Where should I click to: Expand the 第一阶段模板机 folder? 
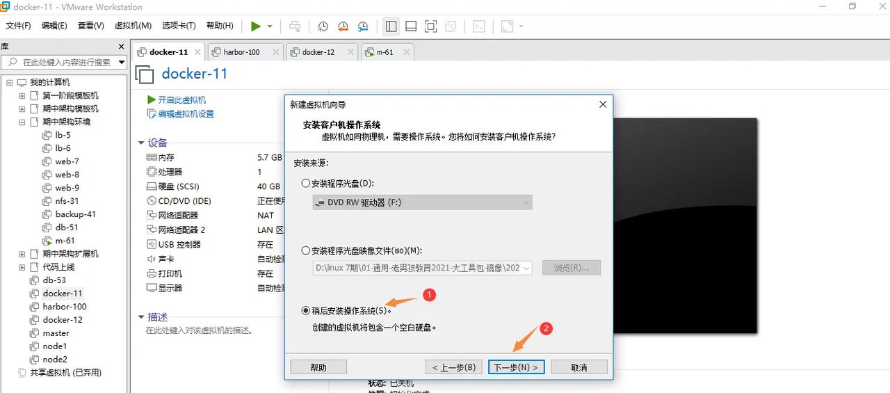[22, 95]
